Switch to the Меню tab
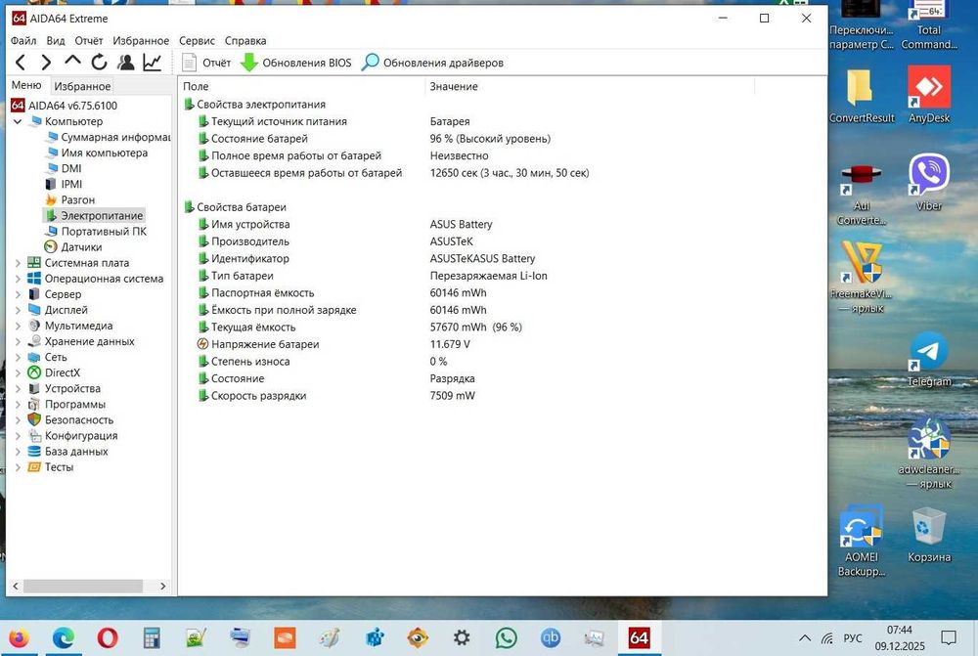978x656 pixels. (26, 85)
